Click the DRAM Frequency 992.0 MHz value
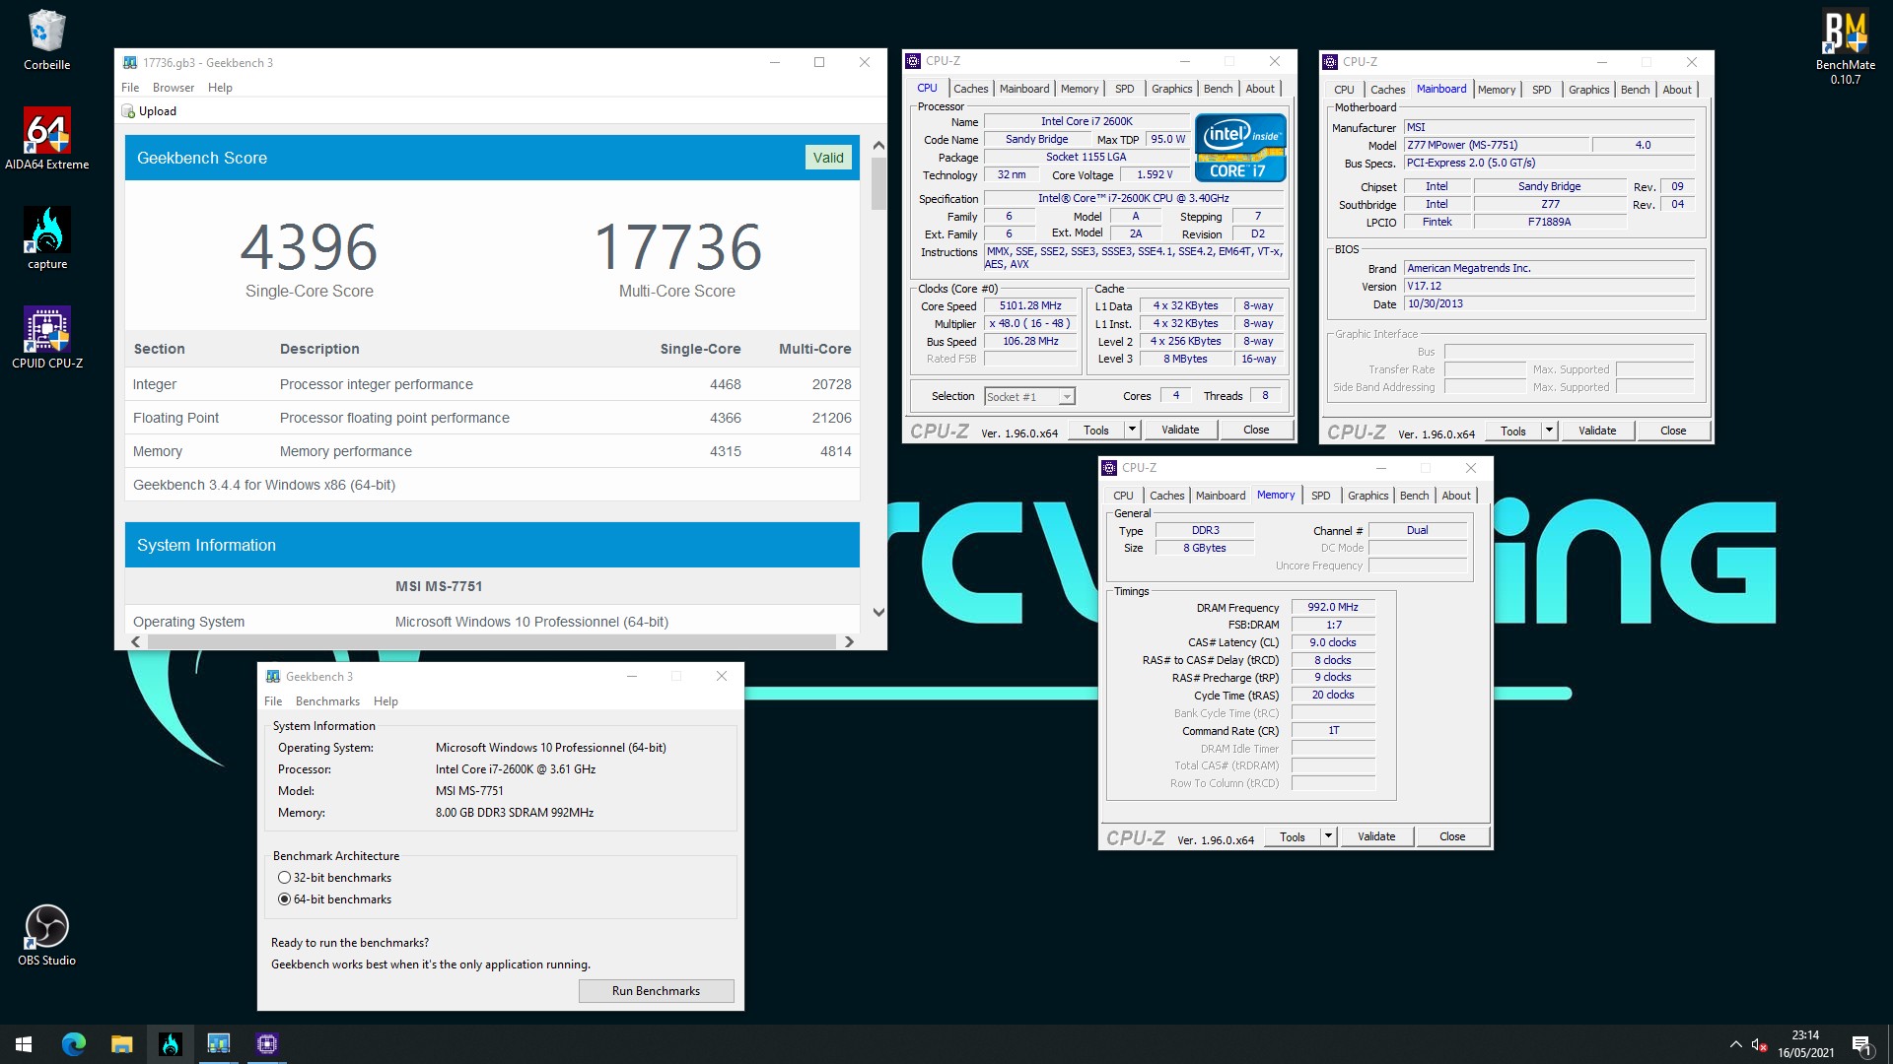Viewport: 1893px width, 1064px height. click(1333, 607)
